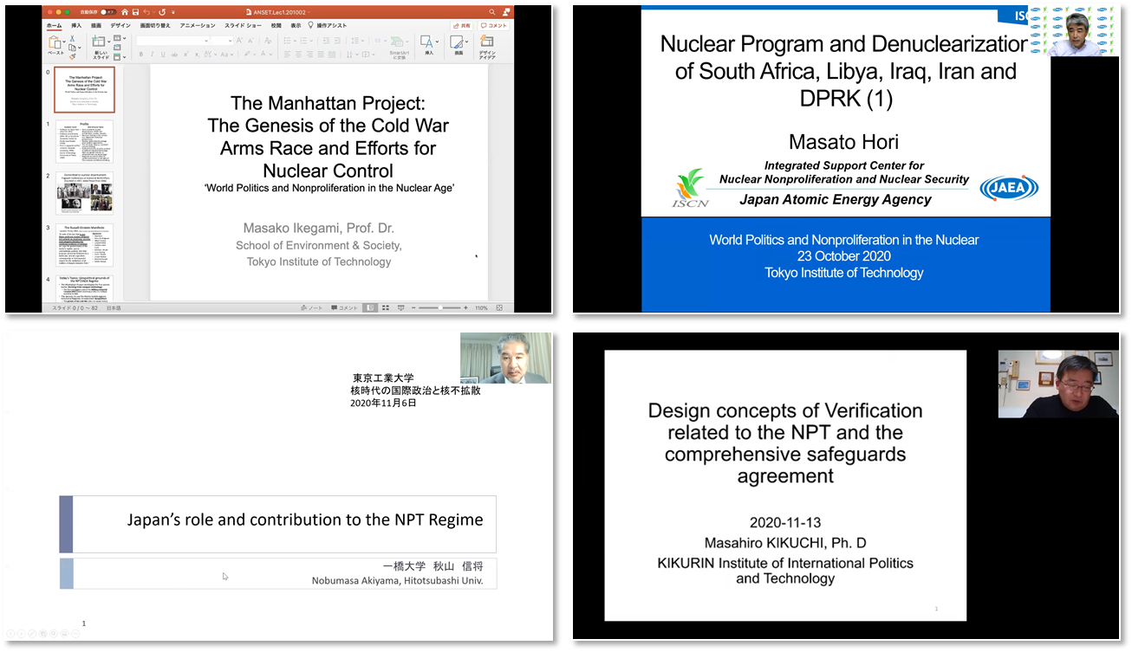Viewport: 1132px width, 652px height.
Task: Click the Copy icon in the ribbon
Action: point(72,47)
